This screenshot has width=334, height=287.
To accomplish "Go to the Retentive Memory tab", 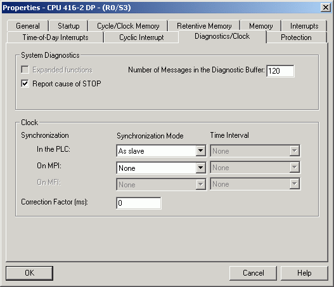I will click(204, 26).
